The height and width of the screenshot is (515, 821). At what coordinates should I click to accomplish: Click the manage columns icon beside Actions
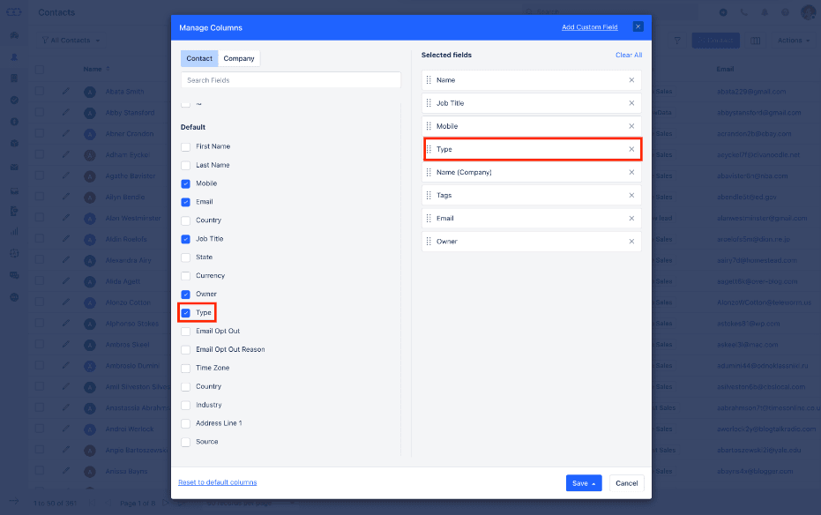point(756,40)
